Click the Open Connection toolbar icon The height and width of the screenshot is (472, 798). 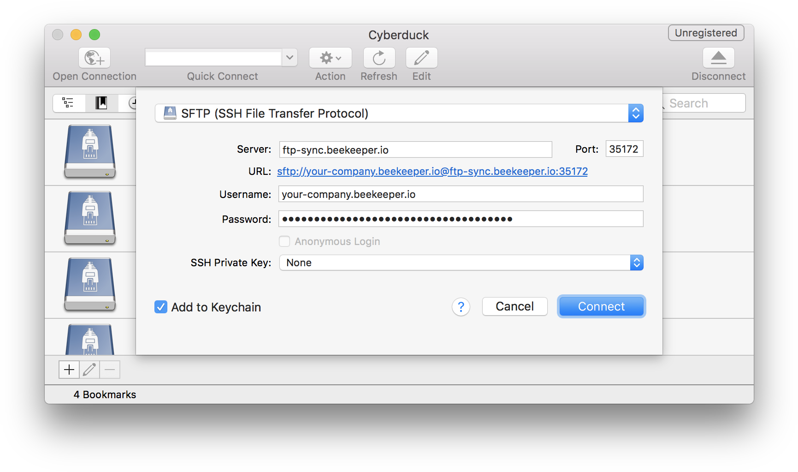pyautogui.click(x=95, y=58)
